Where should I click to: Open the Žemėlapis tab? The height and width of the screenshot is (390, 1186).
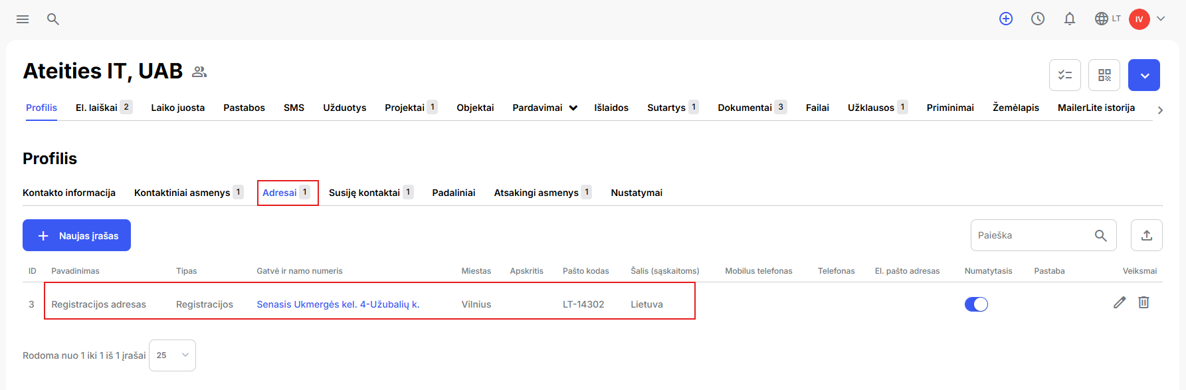(1016, 108)
